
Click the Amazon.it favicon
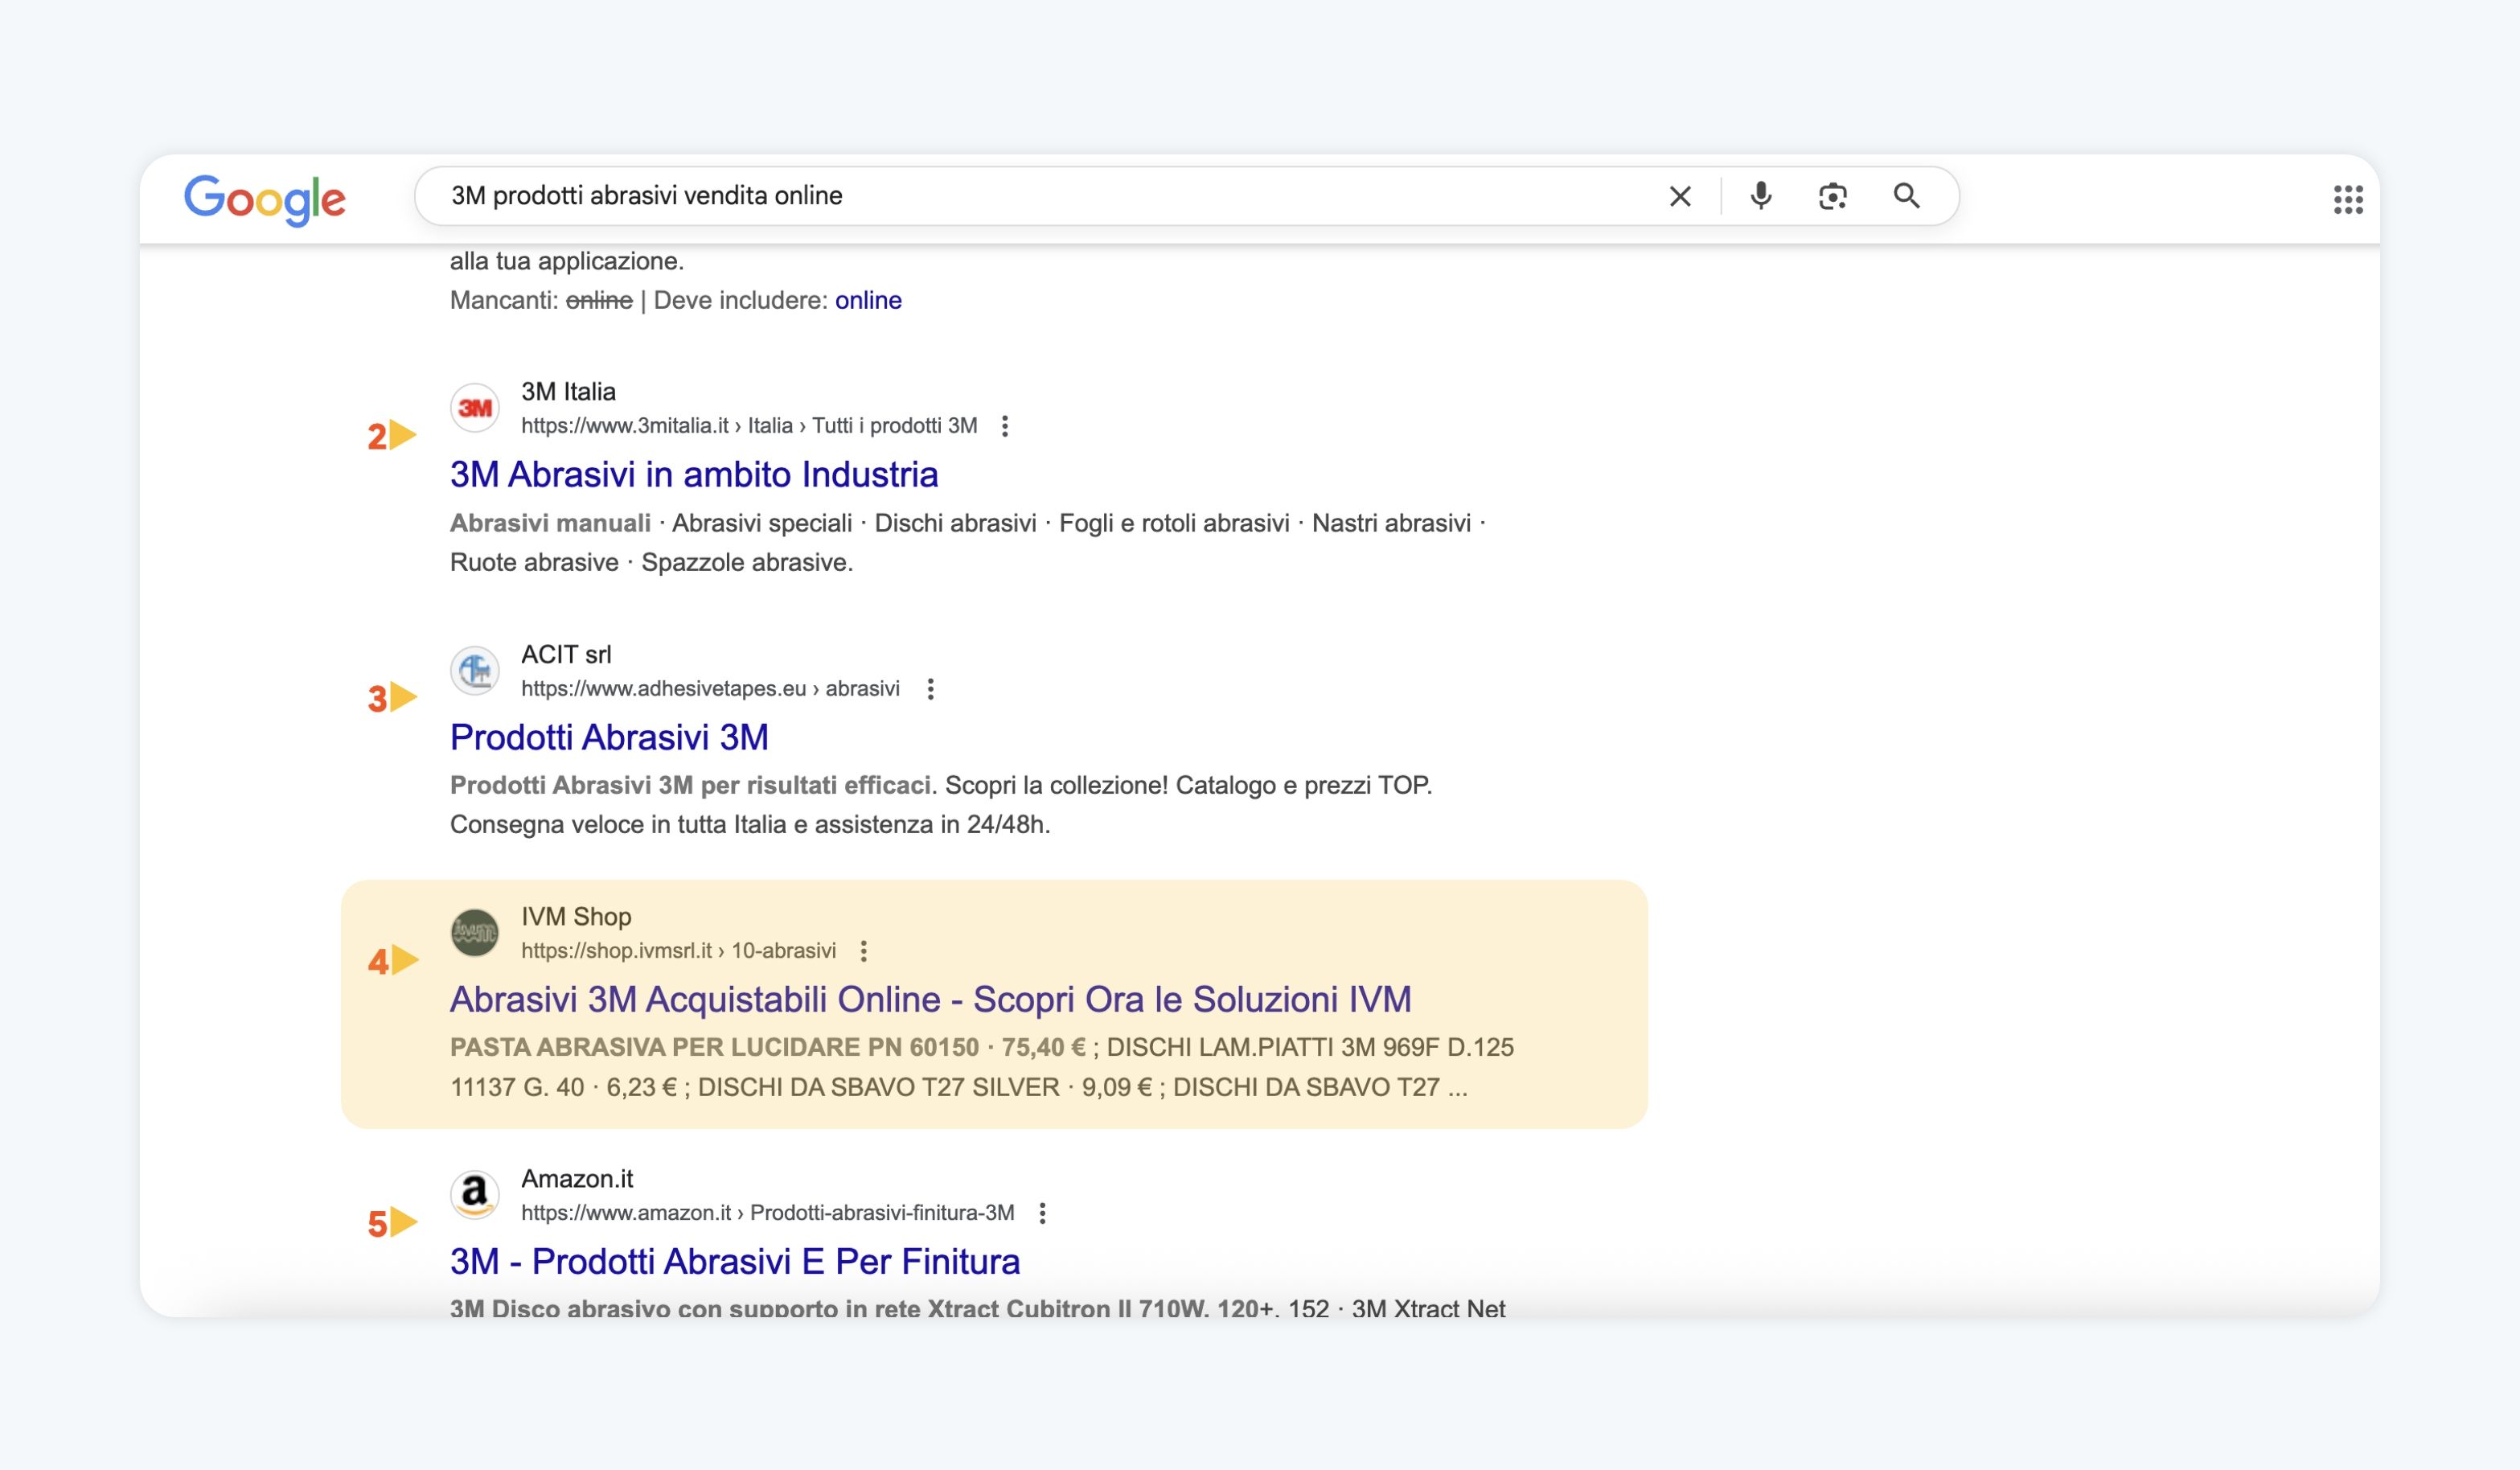tap(475, 1194)
